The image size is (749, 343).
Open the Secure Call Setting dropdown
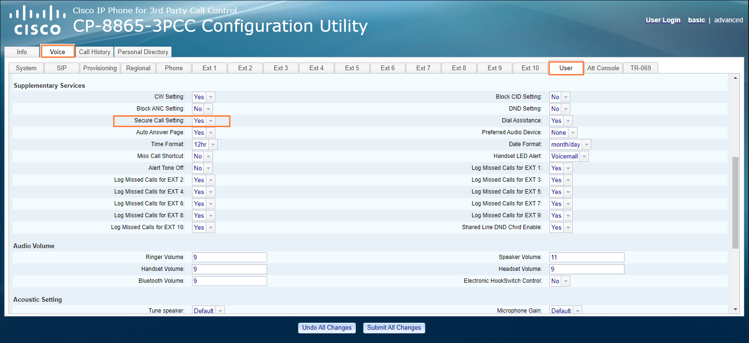click(x=203, y=121)
